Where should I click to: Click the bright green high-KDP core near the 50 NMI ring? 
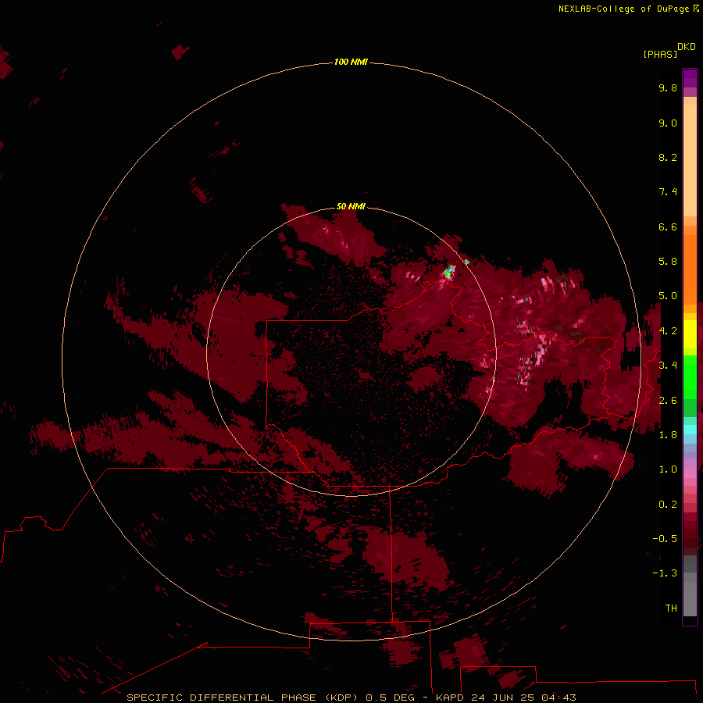tap(448, 272)
